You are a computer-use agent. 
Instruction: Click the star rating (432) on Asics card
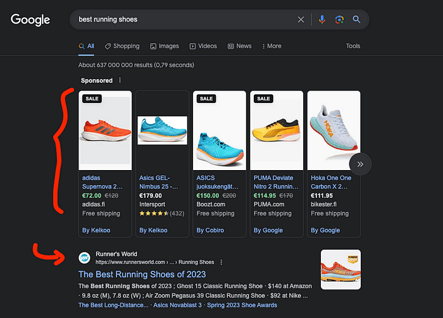coord(161,213)
